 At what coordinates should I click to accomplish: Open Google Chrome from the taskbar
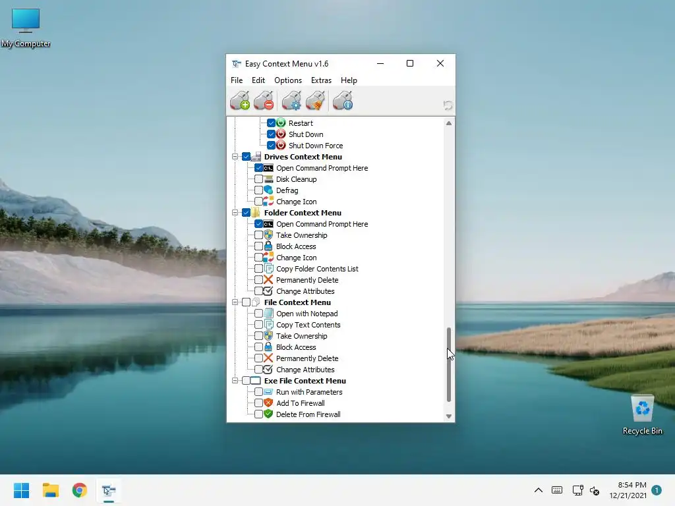80,490
